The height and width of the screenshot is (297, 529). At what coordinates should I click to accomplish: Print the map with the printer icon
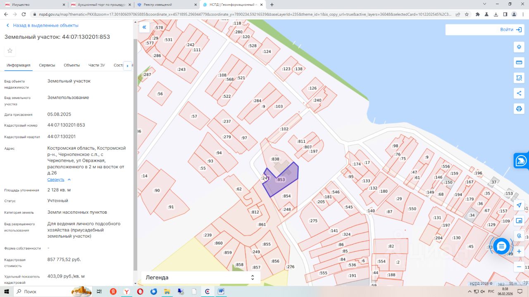click(519, 109)
